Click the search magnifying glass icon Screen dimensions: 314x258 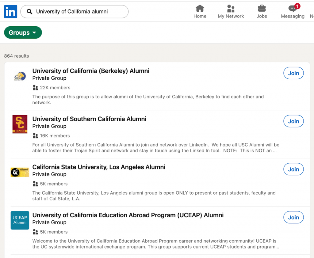tap(29, 11)
